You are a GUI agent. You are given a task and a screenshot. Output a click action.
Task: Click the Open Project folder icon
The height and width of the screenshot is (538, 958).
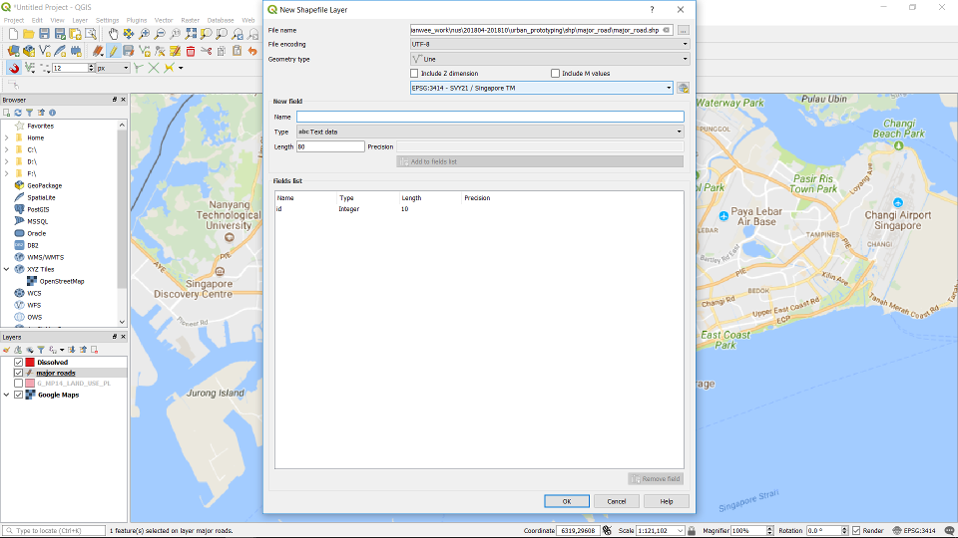pos(29,34)
